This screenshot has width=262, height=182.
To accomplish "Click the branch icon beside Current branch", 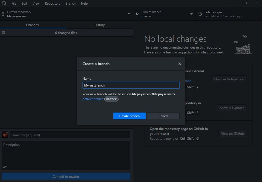I will click(137, 14).
